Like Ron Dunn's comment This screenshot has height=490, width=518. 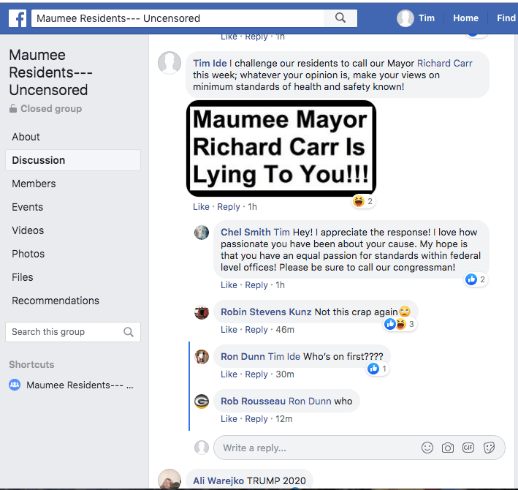pyautogui.click(x=229, y=374)
